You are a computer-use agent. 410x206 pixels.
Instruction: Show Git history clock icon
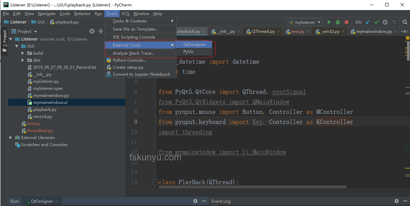[x=385, y=22]
